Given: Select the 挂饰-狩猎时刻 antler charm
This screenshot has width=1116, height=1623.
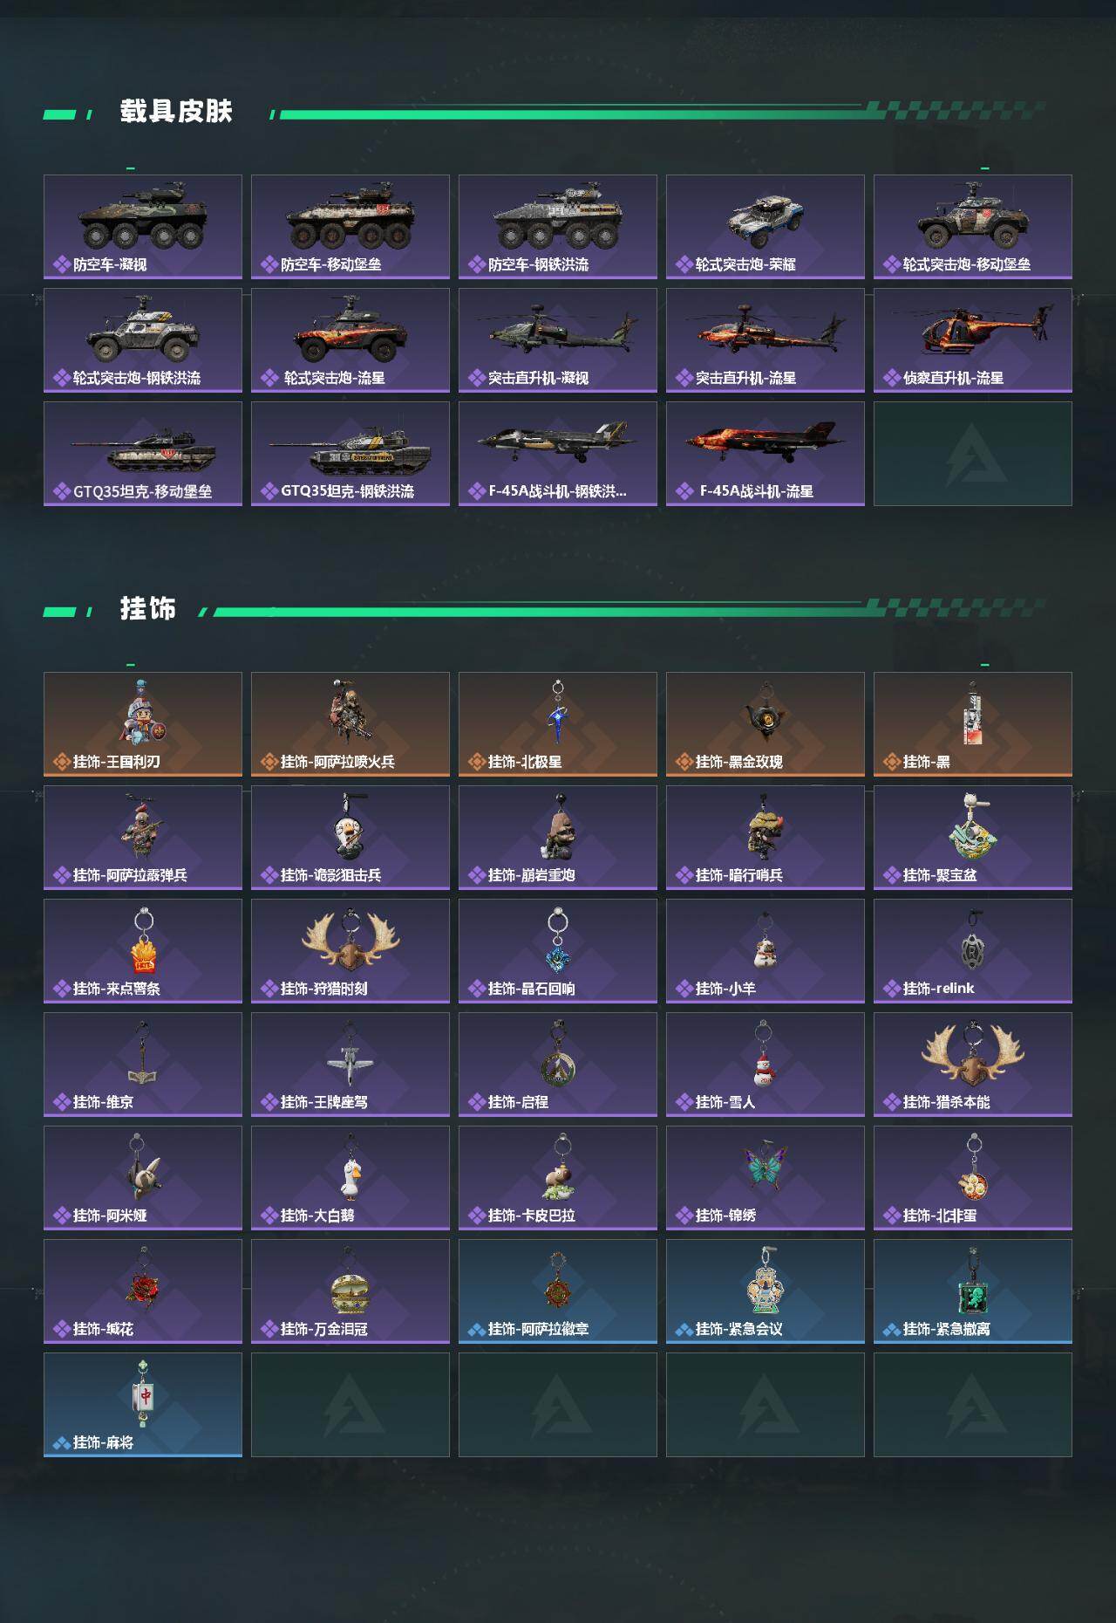Looking at the screenshot, I should (350, 951).
